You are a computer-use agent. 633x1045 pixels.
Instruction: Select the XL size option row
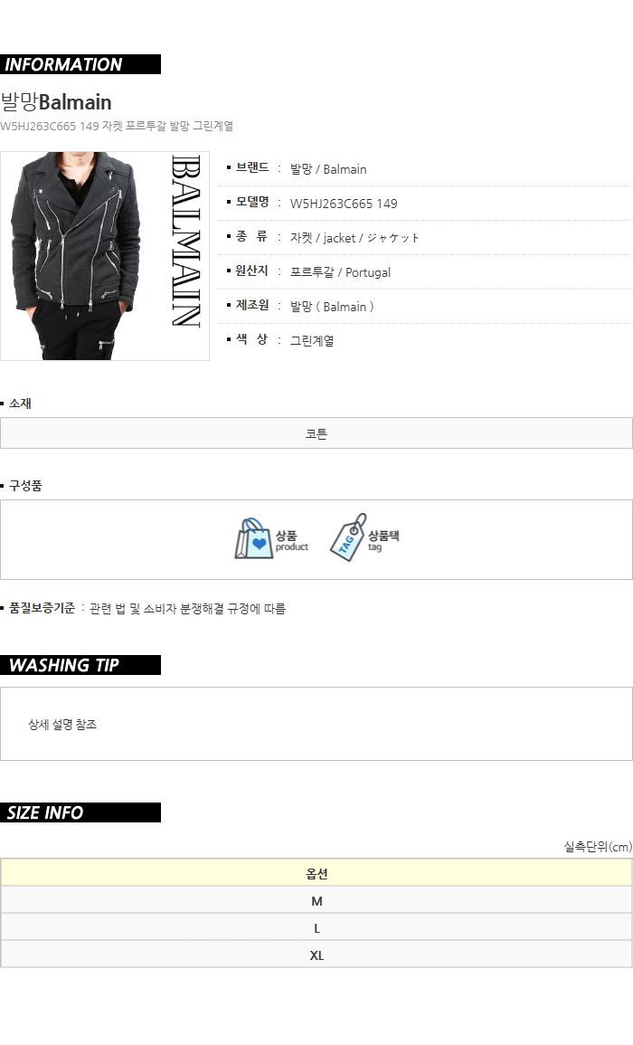[316, 955]
